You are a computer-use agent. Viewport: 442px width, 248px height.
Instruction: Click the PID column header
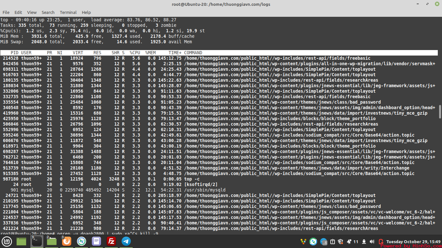tap(15, 53)
